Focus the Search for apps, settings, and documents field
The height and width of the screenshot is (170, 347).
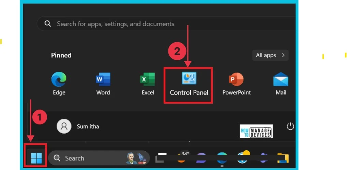pos(166,23)
